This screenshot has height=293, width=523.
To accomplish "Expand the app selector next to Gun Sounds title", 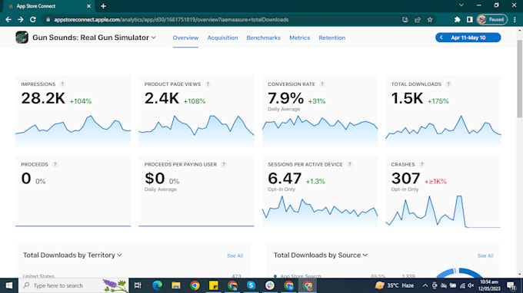I will click(153, 38).
